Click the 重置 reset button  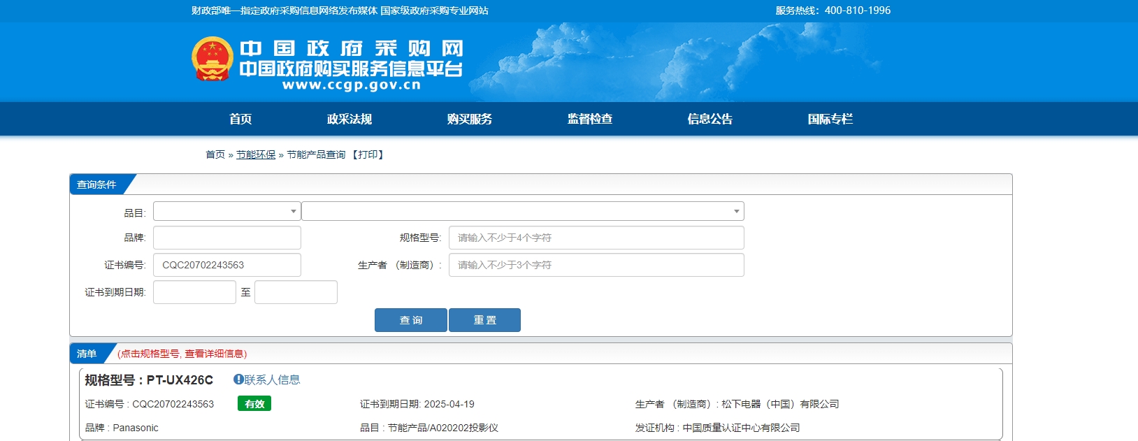(x=484, y=320)
